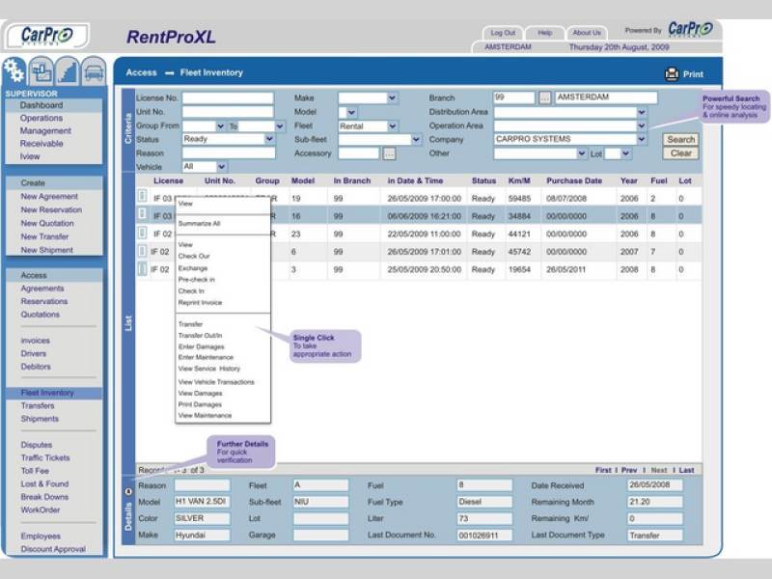Screen dimensions: 772x579
Task: Click the Accessory lookup ellipsis button
Action: click(x=389, y=153)
